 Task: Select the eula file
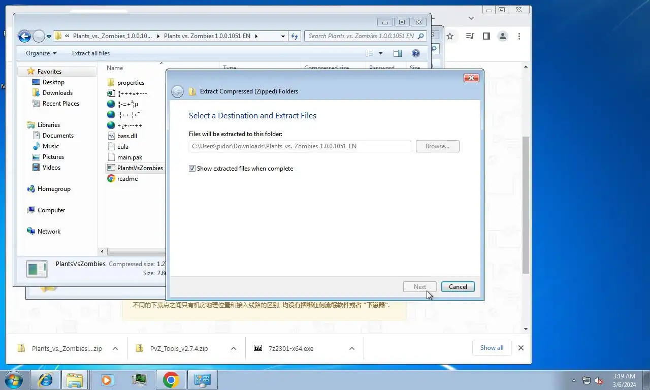click(122, 147)
